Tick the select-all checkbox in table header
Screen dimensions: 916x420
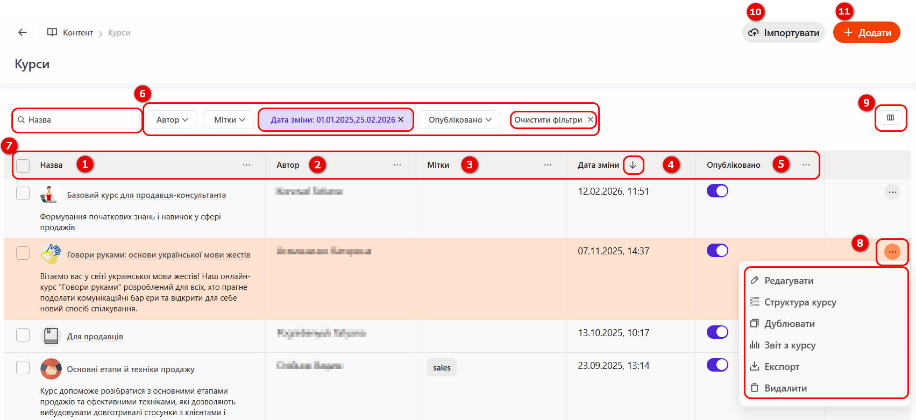tap(23, 165)
